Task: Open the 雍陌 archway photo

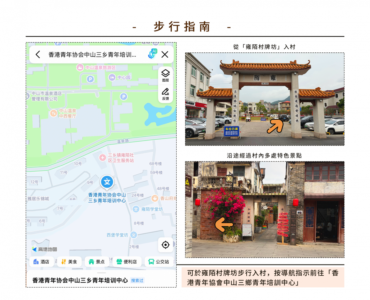Action: pyautogui.click(x=265, y=99)
